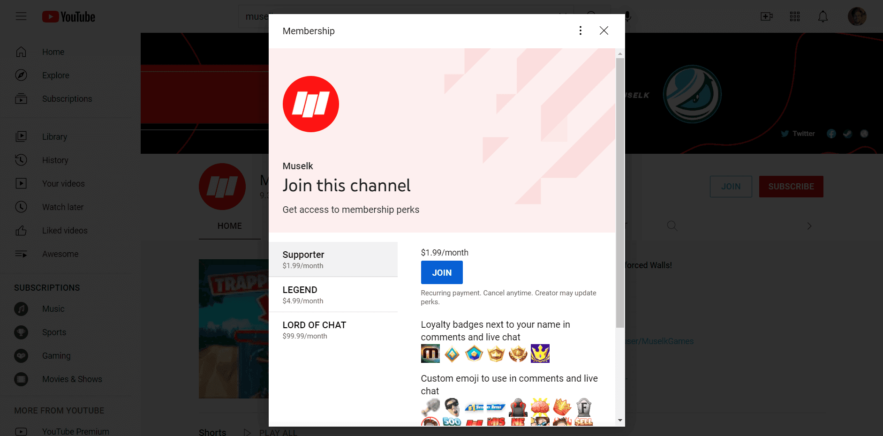883x436 pixels.
Task: Click the red SUBSCRIBE button
Action: point(791,186)
